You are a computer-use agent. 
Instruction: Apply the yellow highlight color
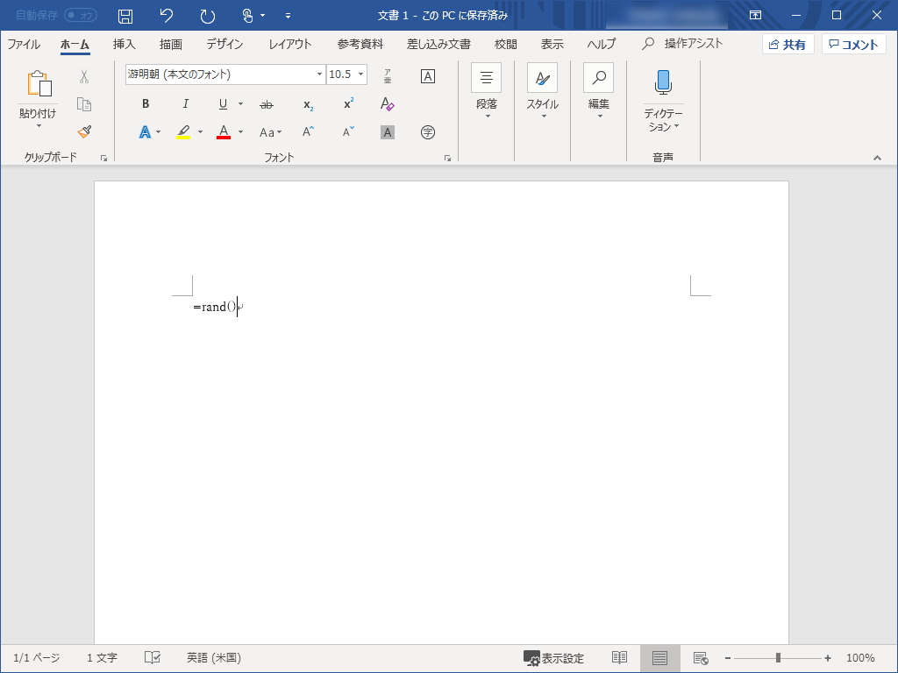[183, 132]
